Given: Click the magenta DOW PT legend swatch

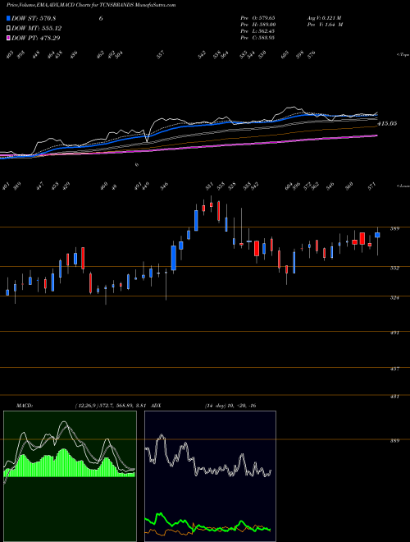Looking at the screenshot, I should coord(8,38).
